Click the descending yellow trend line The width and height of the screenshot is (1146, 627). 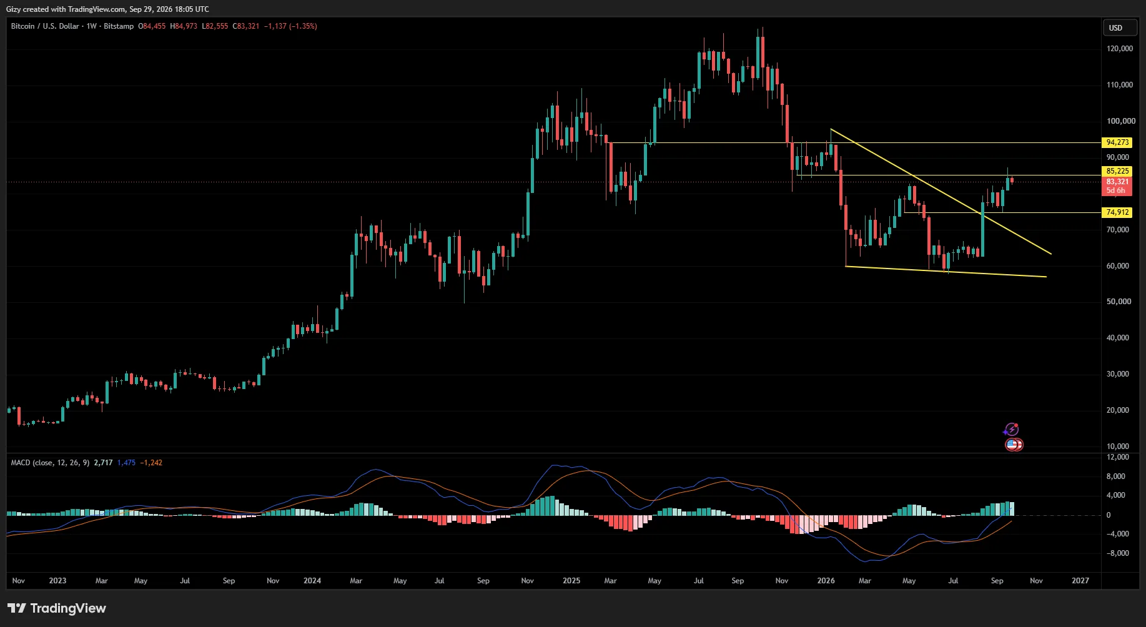point(941,191)
